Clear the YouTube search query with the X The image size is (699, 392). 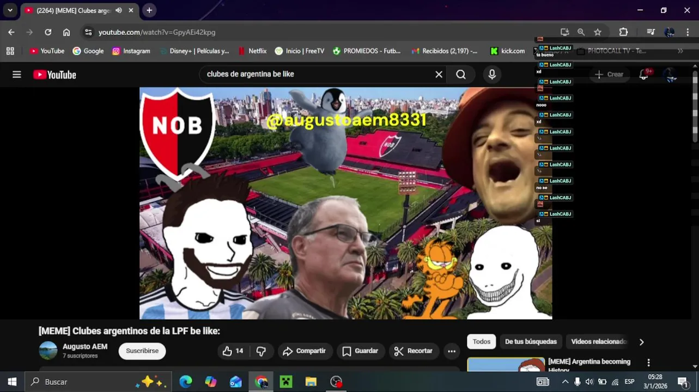point(439,75)
